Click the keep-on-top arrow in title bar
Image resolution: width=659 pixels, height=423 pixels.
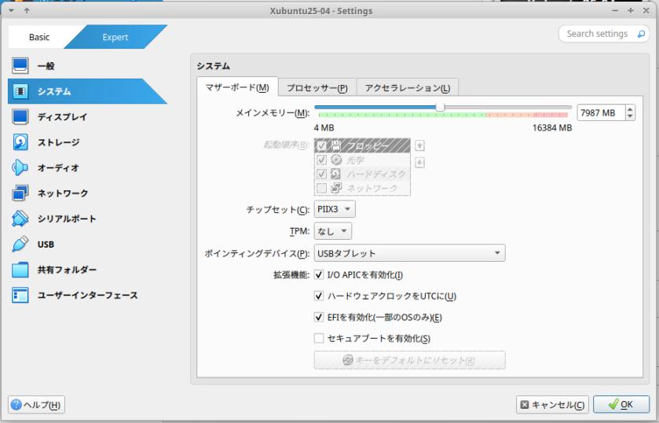tap(27, 10)
